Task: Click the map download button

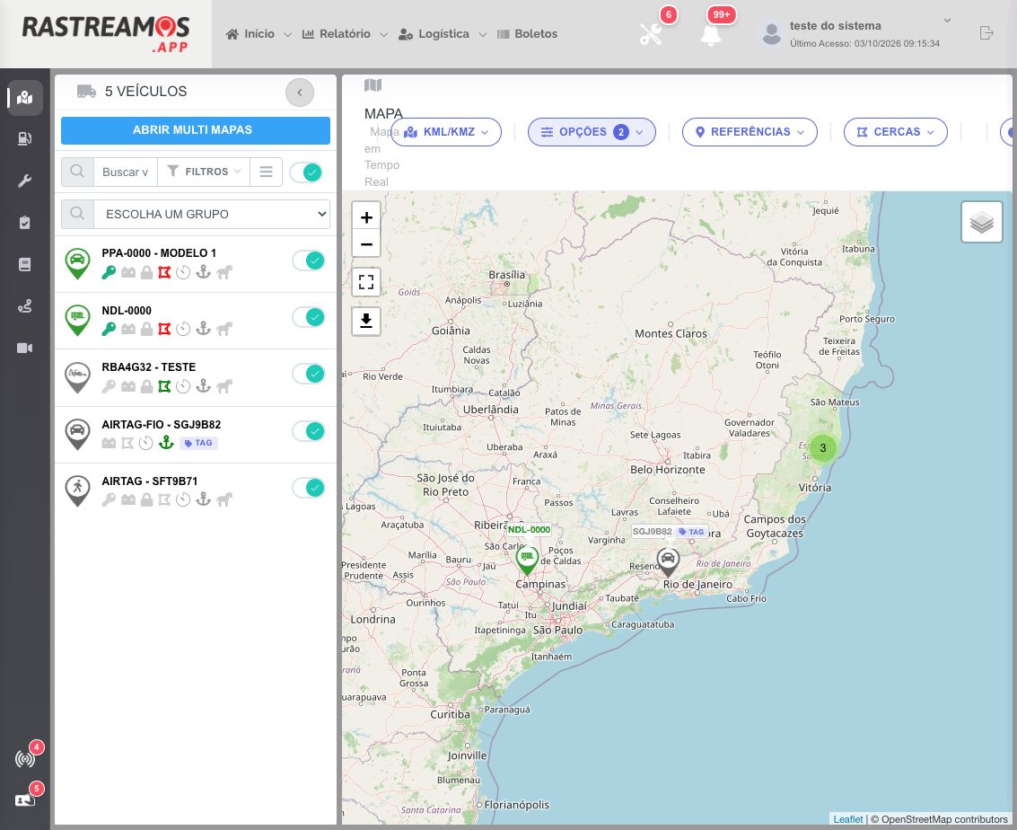Action: 366,322
